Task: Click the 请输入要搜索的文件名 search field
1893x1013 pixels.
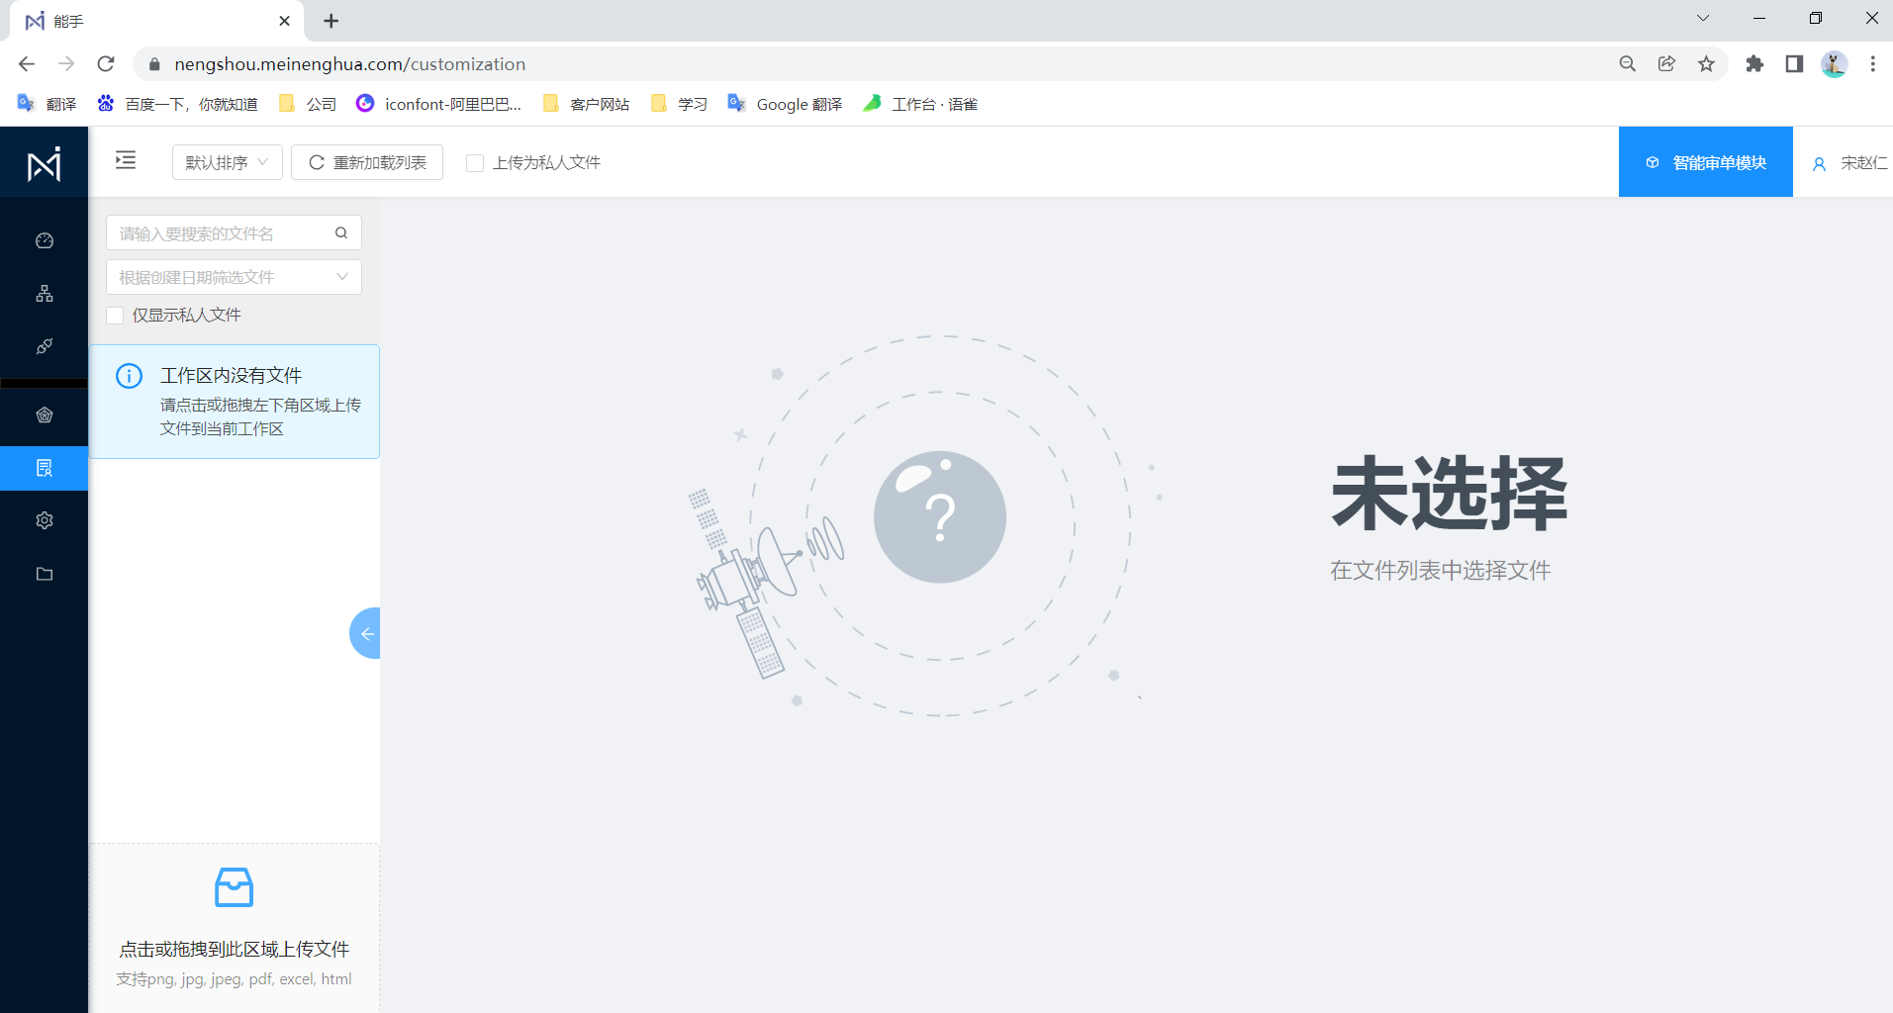Action: [234, 233]
